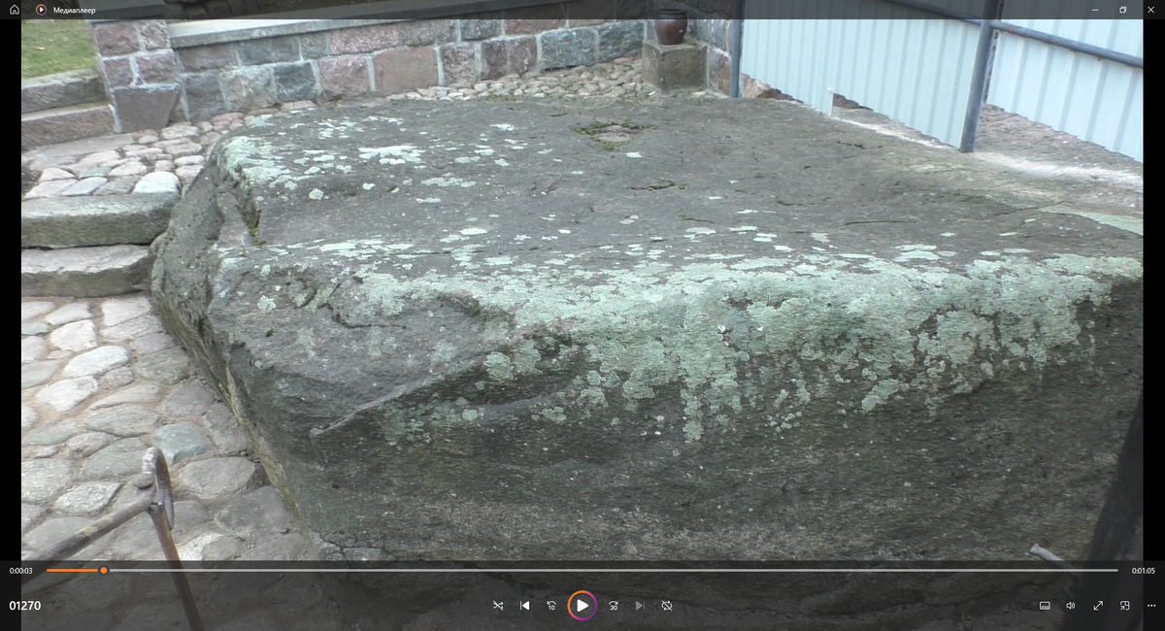Play the video

pos(582,606)
